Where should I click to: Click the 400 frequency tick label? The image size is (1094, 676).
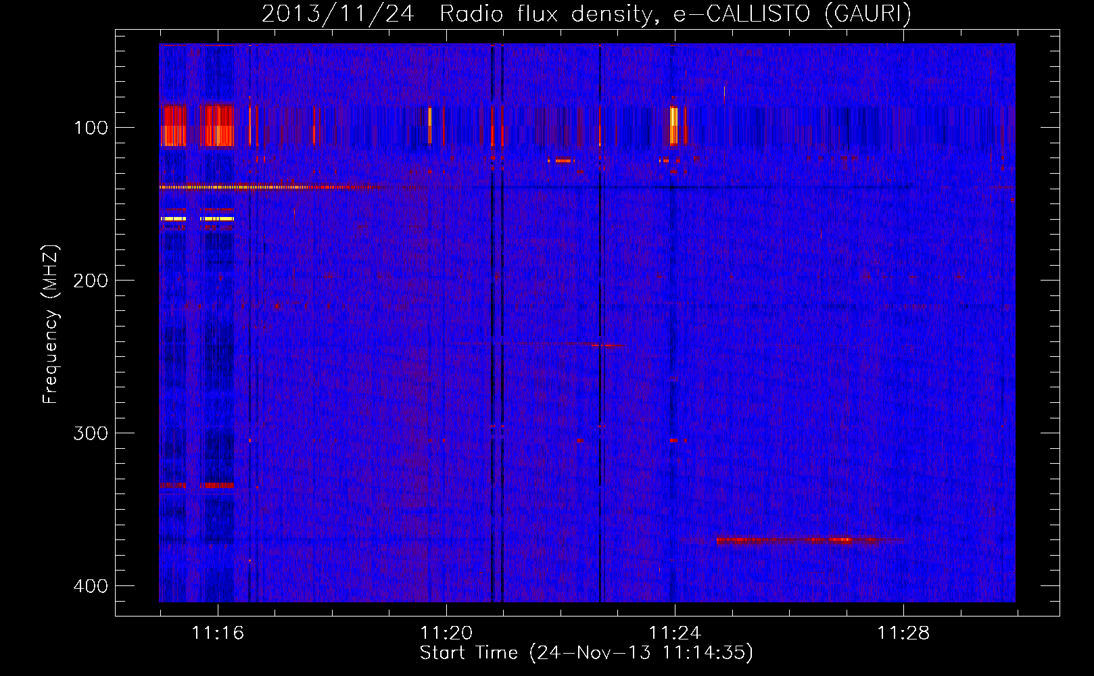tap(91, 586)
